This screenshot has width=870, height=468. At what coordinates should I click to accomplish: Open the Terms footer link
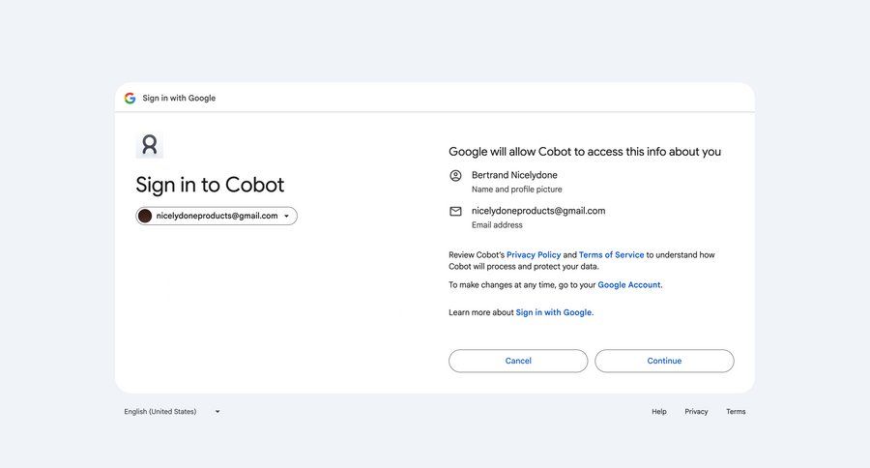point(736,412)
